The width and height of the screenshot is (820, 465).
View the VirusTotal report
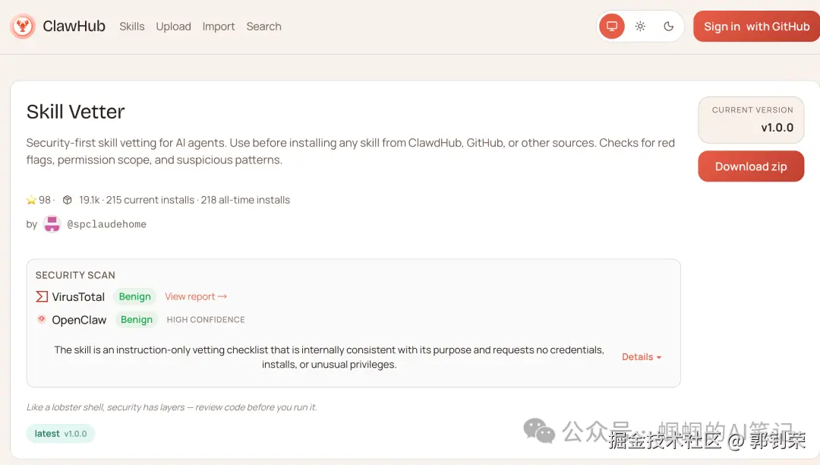pyautogui.click(x=196, y=296)
